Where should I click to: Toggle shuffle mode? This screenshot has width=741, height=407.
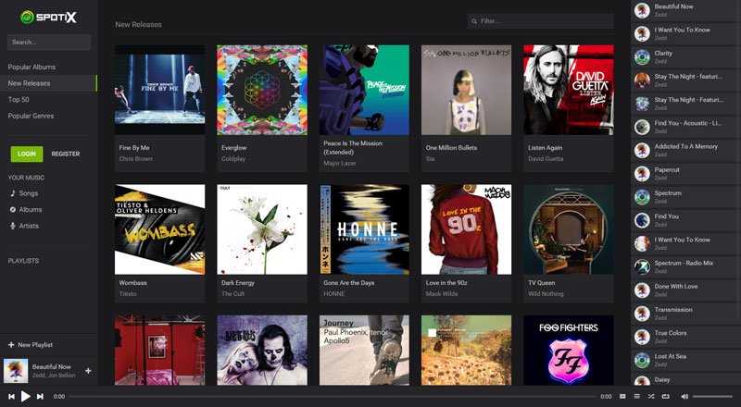coord(651,397)
